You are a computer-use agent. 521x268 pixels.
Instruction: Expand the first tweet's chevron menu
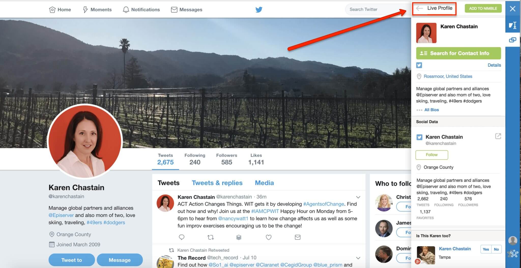(x=358, y=197)
